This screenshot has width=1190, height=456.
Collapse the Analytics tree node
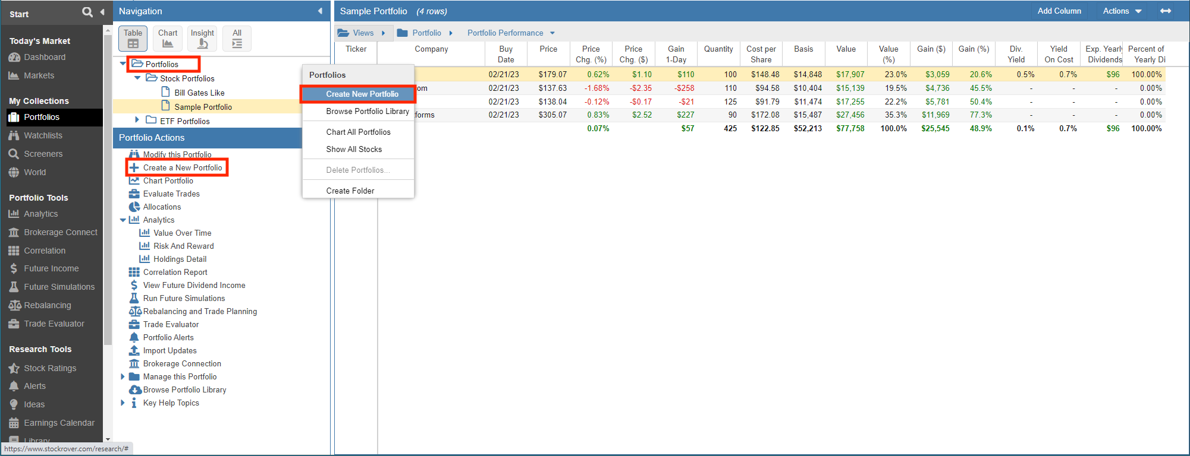click(x=123, y=220)
